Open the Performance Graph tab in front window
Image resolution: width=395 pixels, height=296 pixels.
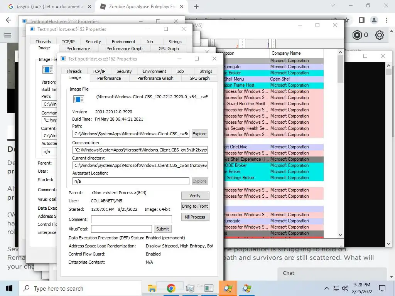click(x=155, y=78)
